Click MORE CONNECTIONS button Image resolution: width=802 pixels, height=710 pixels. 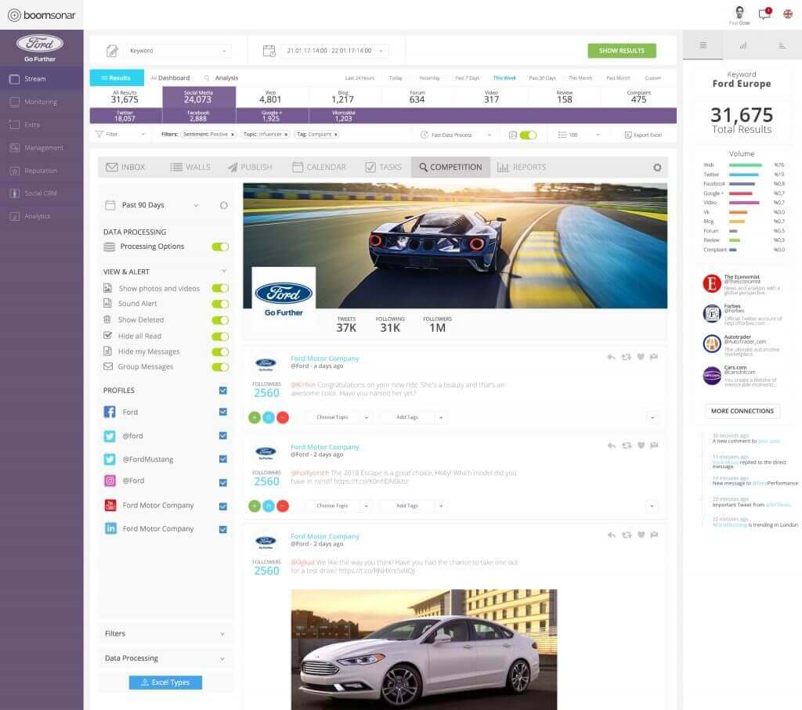coord(742,411)
